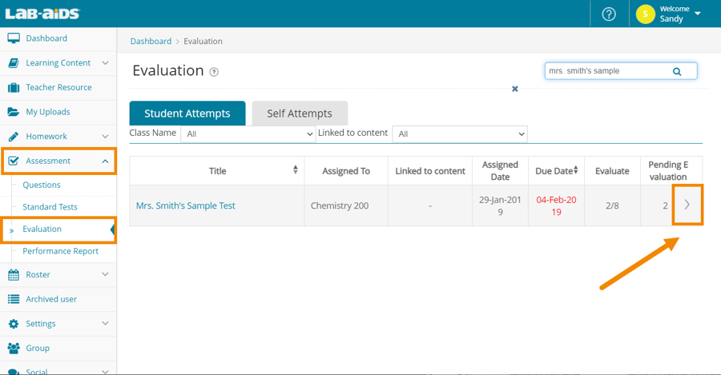
Task: Select the Student Attempts tab
Action: pyautogui.click(x=187, y=114)
